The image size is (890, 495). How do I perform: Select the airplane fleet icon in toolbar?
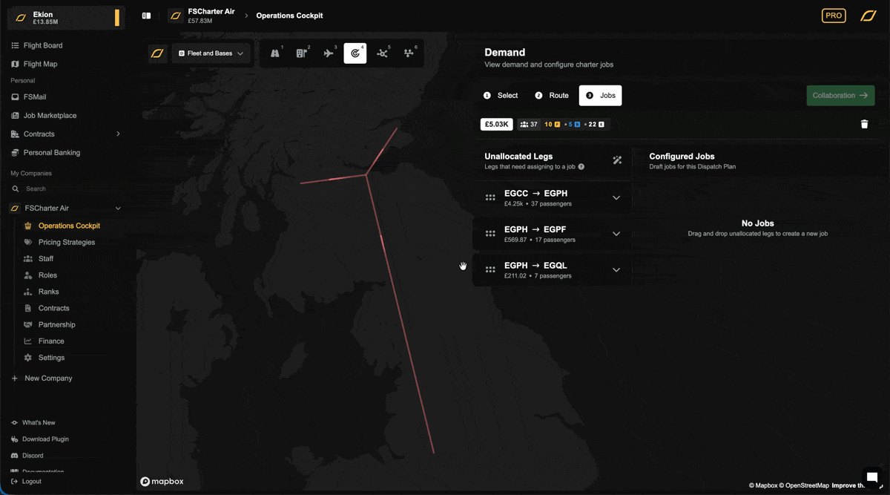click(329, 53)
